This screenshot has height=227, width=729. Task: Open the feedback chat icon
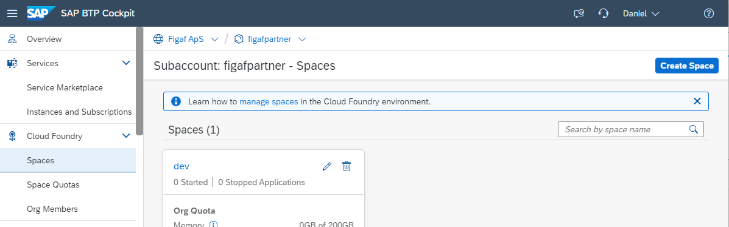[579, 13]
